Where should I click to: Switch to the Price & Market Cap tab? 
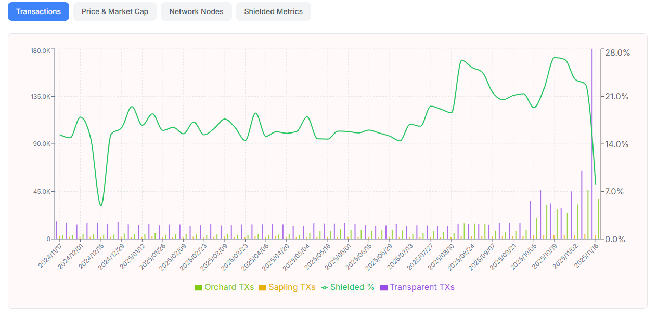pos(114,11)
